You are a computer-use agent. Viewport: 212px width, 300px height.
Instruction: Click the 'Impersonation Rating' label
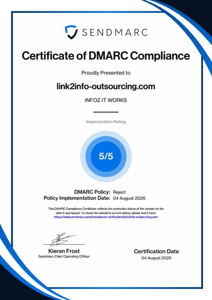(106, 122)
